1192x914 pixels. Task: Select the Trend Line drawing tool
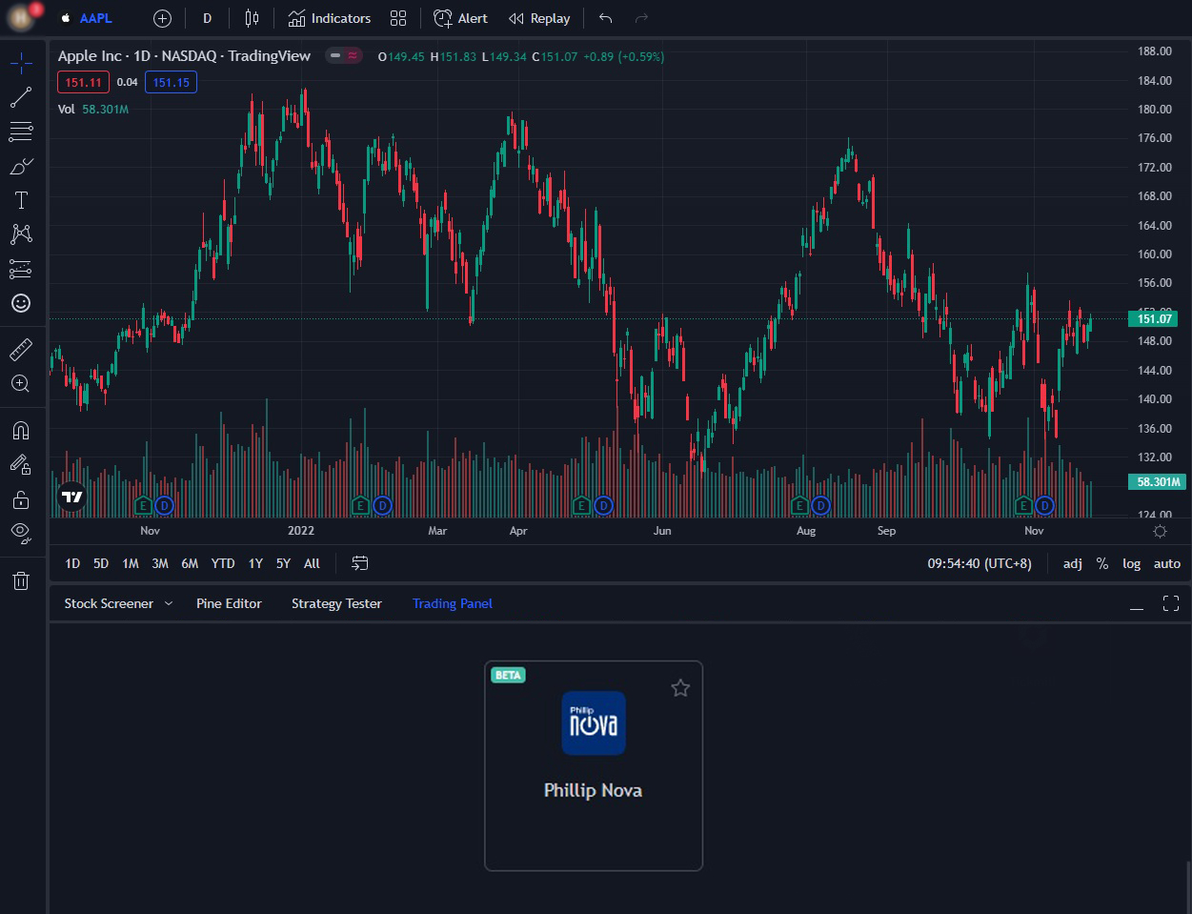[x=21, y=96]
